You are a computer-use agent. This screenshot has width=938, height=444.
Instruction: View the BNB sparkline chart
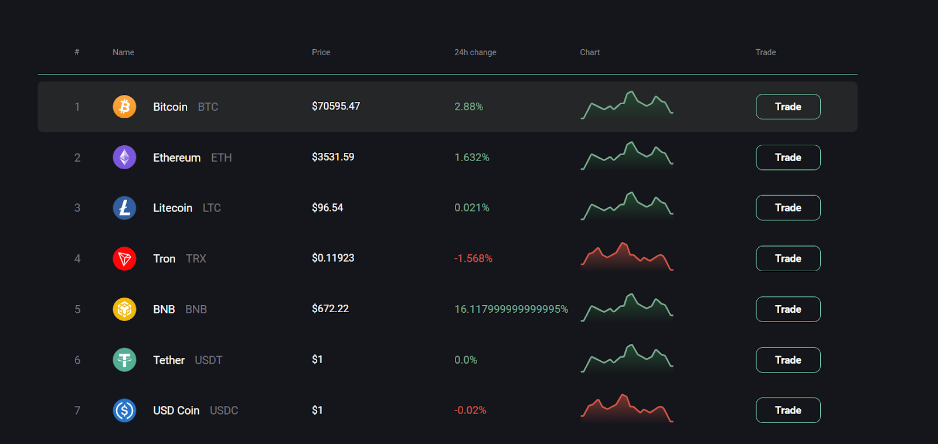(x=627, y=308)
